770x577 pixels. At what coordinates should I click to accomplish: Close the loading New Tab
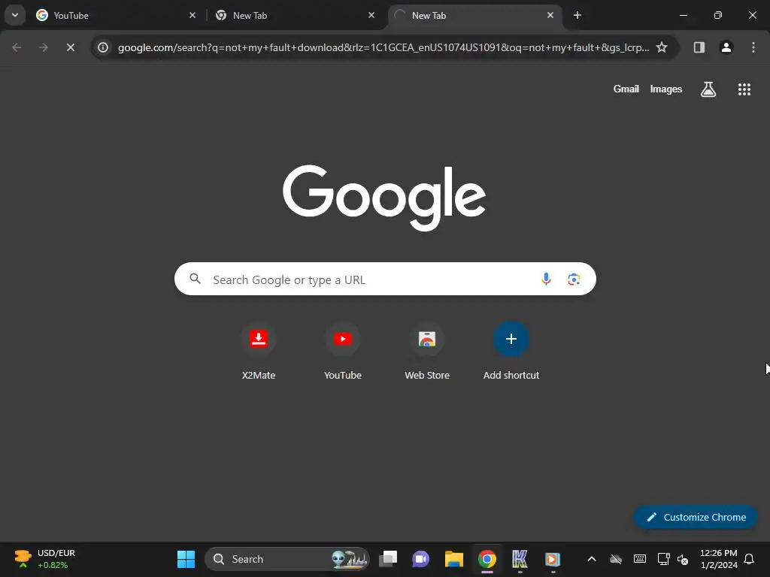coord(550,15)
